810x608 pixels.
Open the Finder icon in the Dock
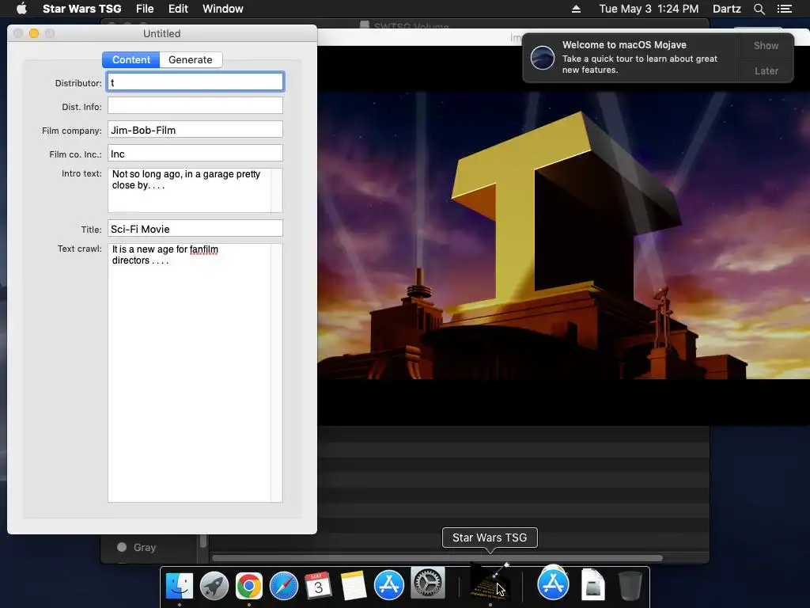pos(180,586)
